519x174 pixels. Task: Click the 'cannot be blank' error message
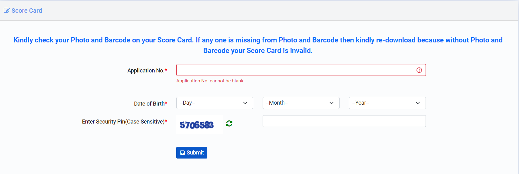pyautogui.click(x=210, y=81)
